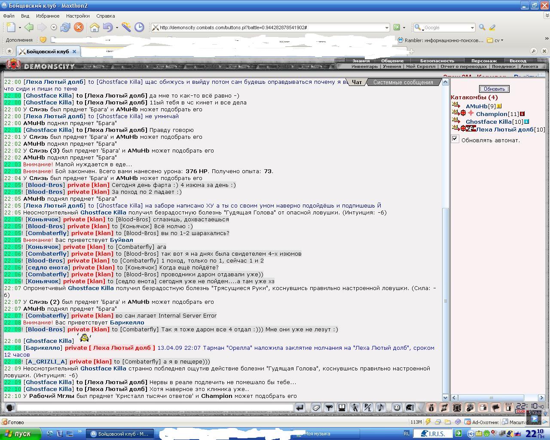
Task: Go to Home page icon
Action: (x=95, y=27)
